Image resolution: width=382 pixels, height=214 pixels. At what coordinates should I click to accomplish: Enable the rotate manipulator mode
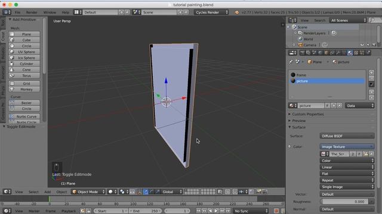pos(152,192)
